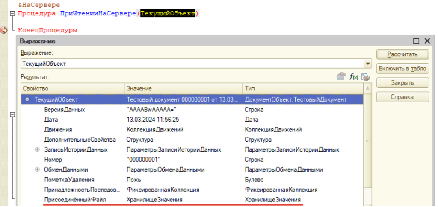Click into the Выражение input field
This screenshot has height=207, width=438.
(x=192, y=64)
